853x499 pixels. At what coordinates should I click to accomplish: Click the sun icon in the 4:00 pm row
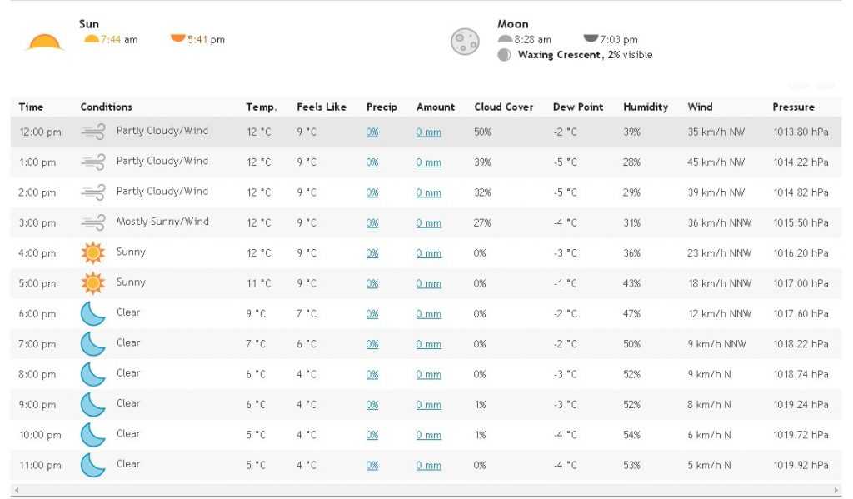click(93, 253)
